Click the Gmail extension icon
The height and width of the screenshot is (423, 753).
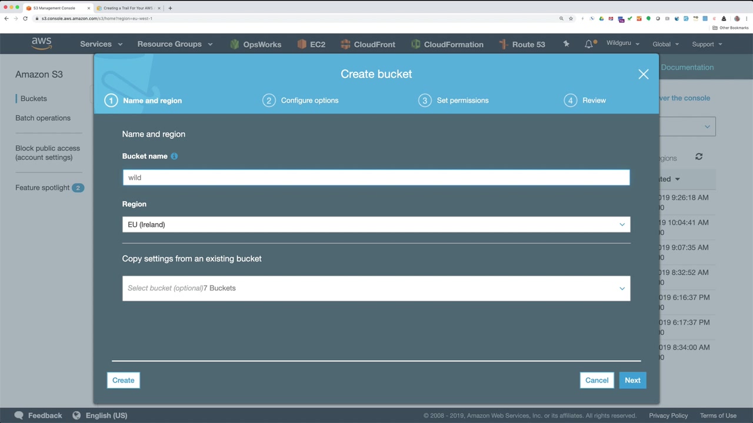click(x=611, y=18)
